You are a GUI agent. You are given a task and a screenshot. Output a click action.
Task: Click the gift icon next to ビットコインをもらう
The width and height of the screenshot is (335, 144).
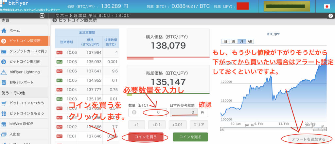coord(4,113)
